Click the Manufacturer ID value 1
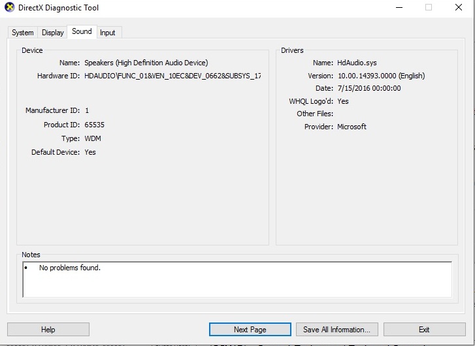475x346 pixels. point(87,110)
